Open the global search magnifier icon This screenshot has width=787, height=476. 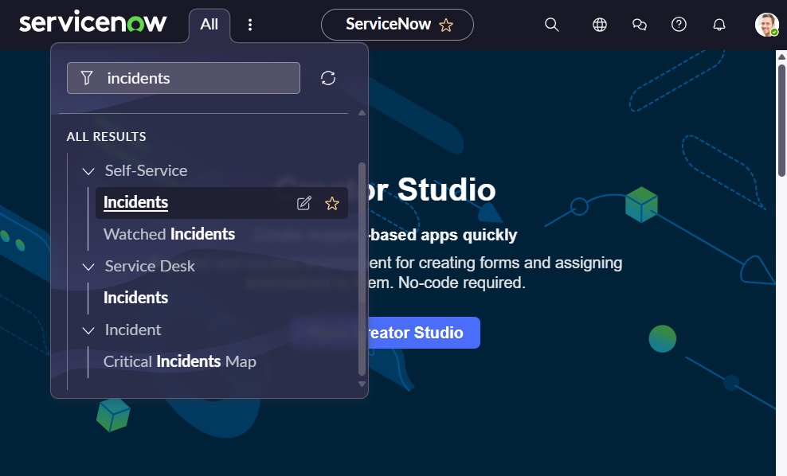551,25
